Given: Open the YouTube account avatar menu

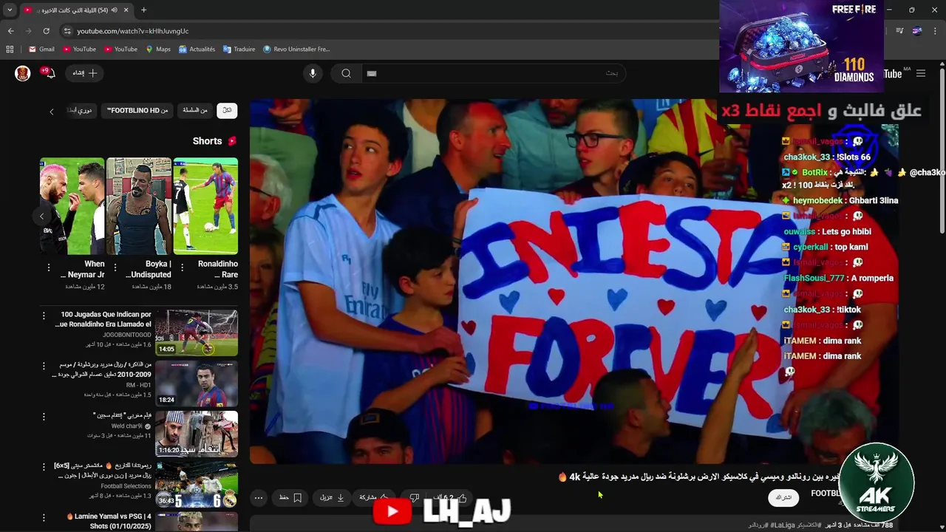Looking at the screenshot, I should [x=23, y=73].
